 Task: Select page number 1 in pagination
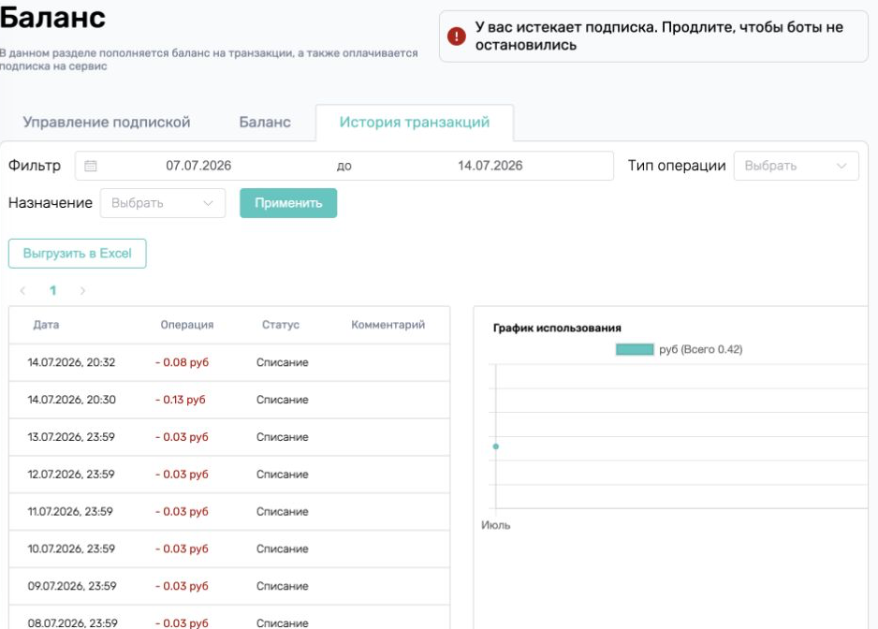[x=52, y=290]
